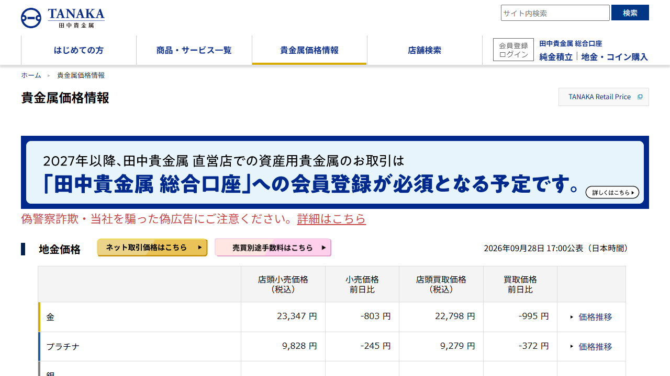
Task: Open the 地金・コイン購入 link
Action: coord(615,57)
